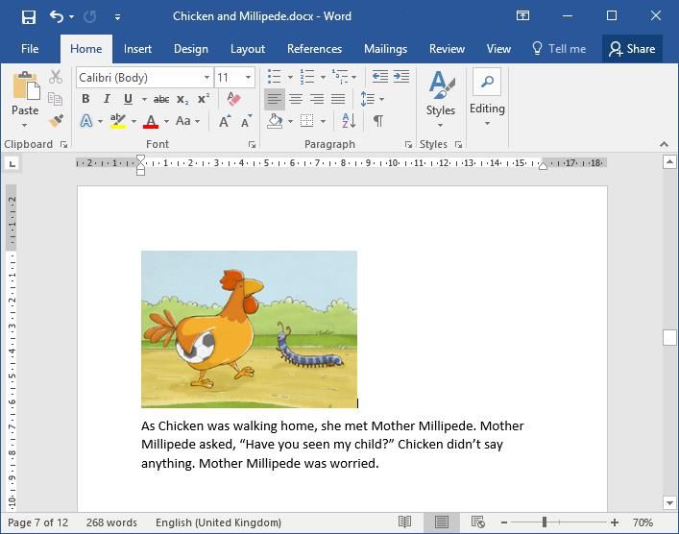Image resolution: width=679 pixels, height=534 pixels.
Task: Undo the last action
Action: tap(57, 16)
